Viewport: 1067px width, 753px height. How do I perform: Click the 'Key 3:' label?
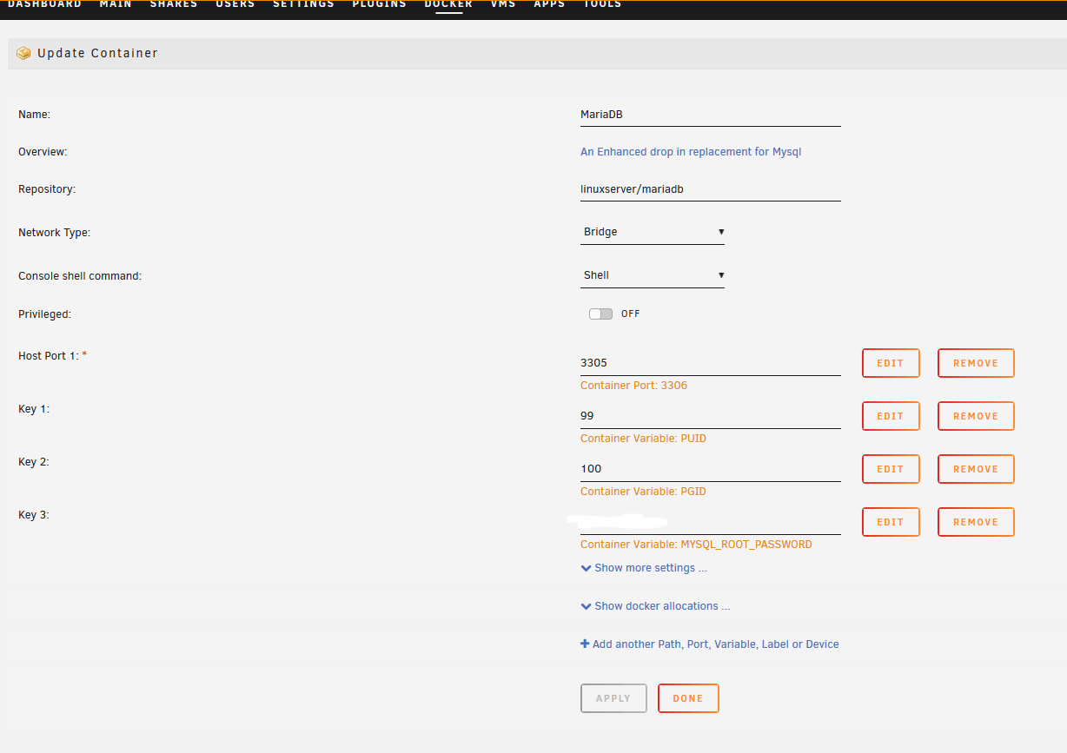coord(34,515)
